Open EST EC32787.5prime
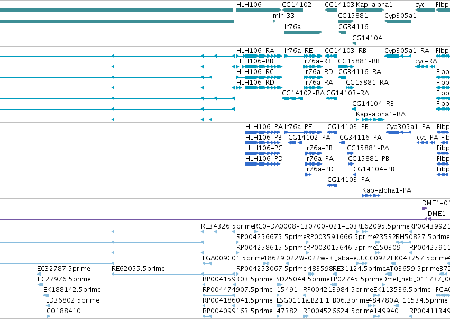 [x=63, y=269]
